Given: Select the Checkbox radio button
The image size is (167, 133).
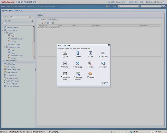Looking at the screenshot, I should pos(62,67).
